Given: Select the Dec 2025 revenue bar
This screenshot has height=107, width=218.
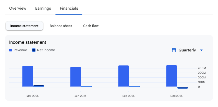Looking at the screenshot, I should [171, 76].
